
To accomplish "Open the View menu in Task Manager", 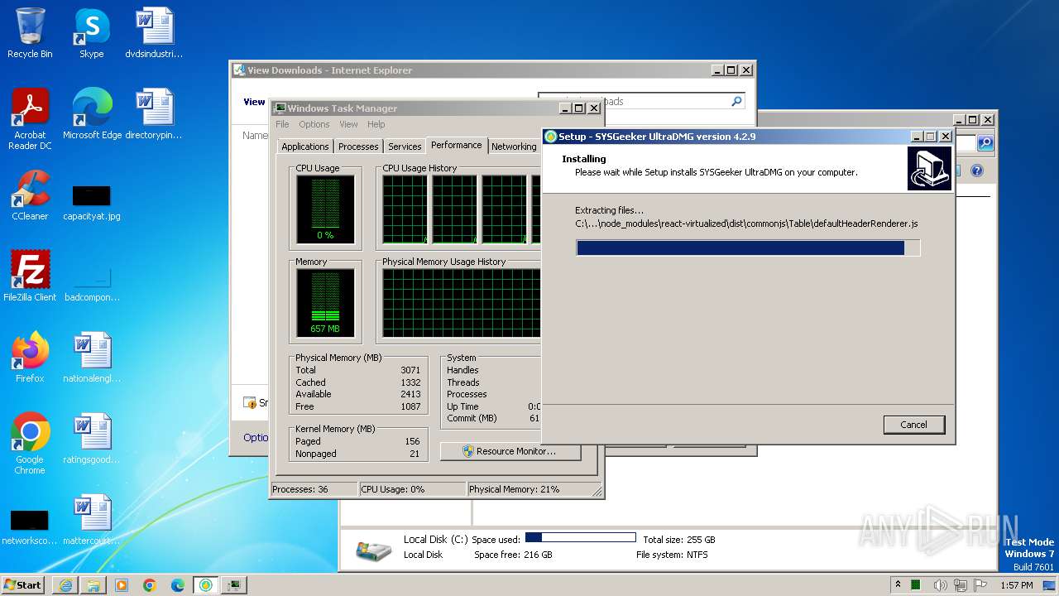I will (348, 124).
